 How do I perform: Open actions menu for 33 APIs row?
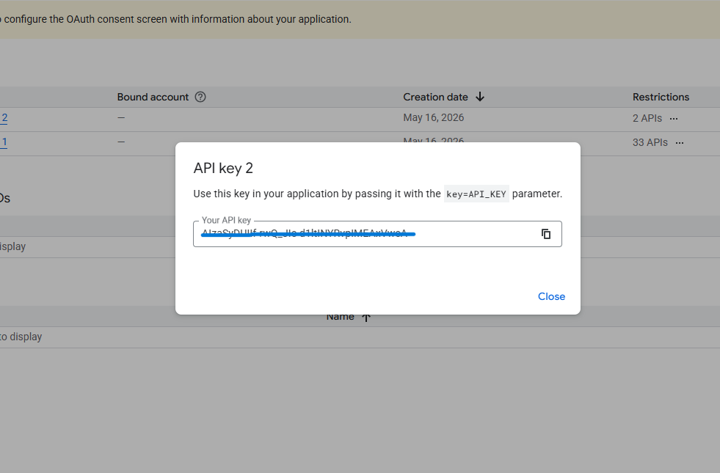pyautogui.click(x=680, y=143)
